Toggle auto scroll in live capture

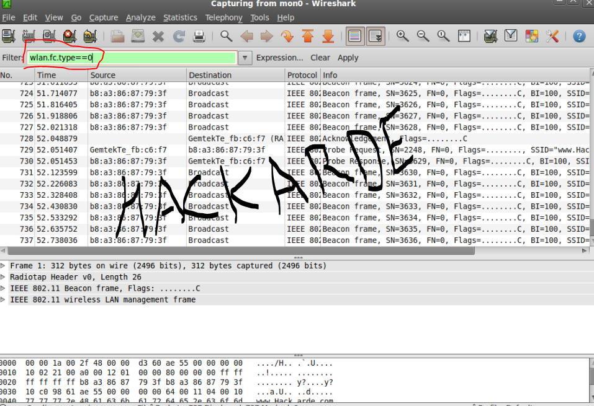(376, 36)
